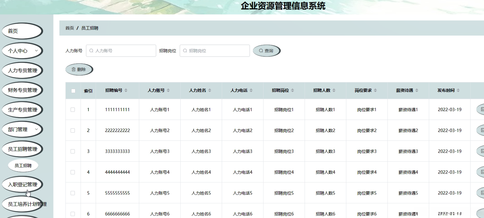Click the 企业资源管理信息系统 title
The image size is (484, 218).
(283, 6)
